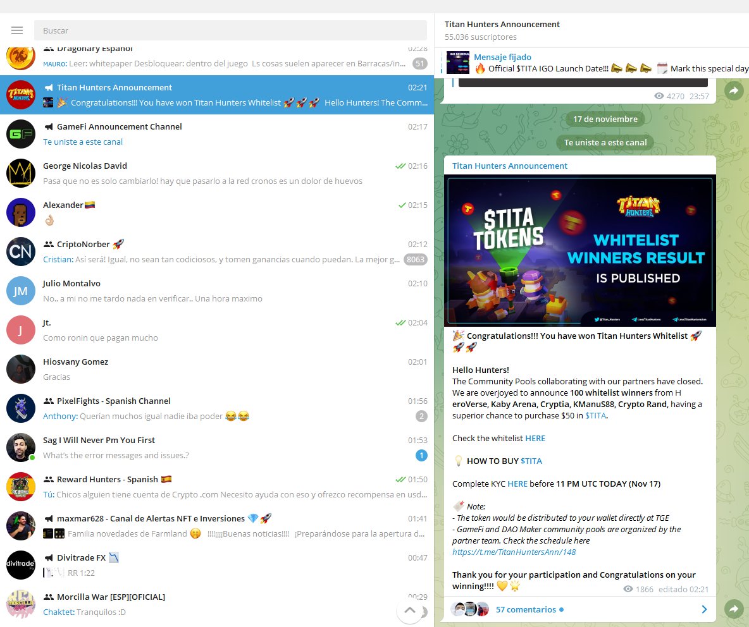Select 'Chaktet: Tranquilos :D' preview

85,612
